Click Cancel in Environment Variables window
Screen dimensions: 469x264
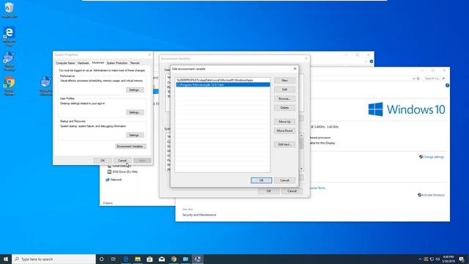(292, 191)
